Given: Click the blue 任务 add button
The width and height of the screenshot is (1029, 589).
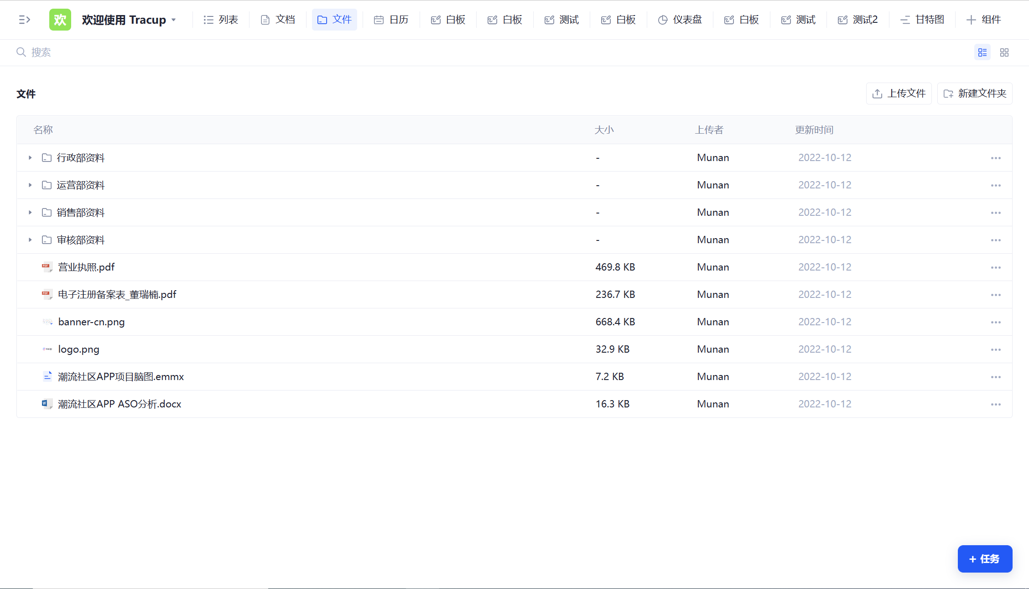Looking at the screenshot, I should coord(985,559).
